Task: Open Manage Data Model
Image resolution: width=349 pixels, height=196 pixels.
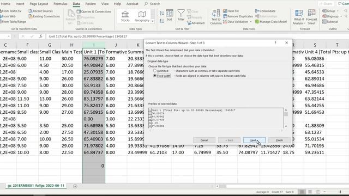Action: coord(271,22)
